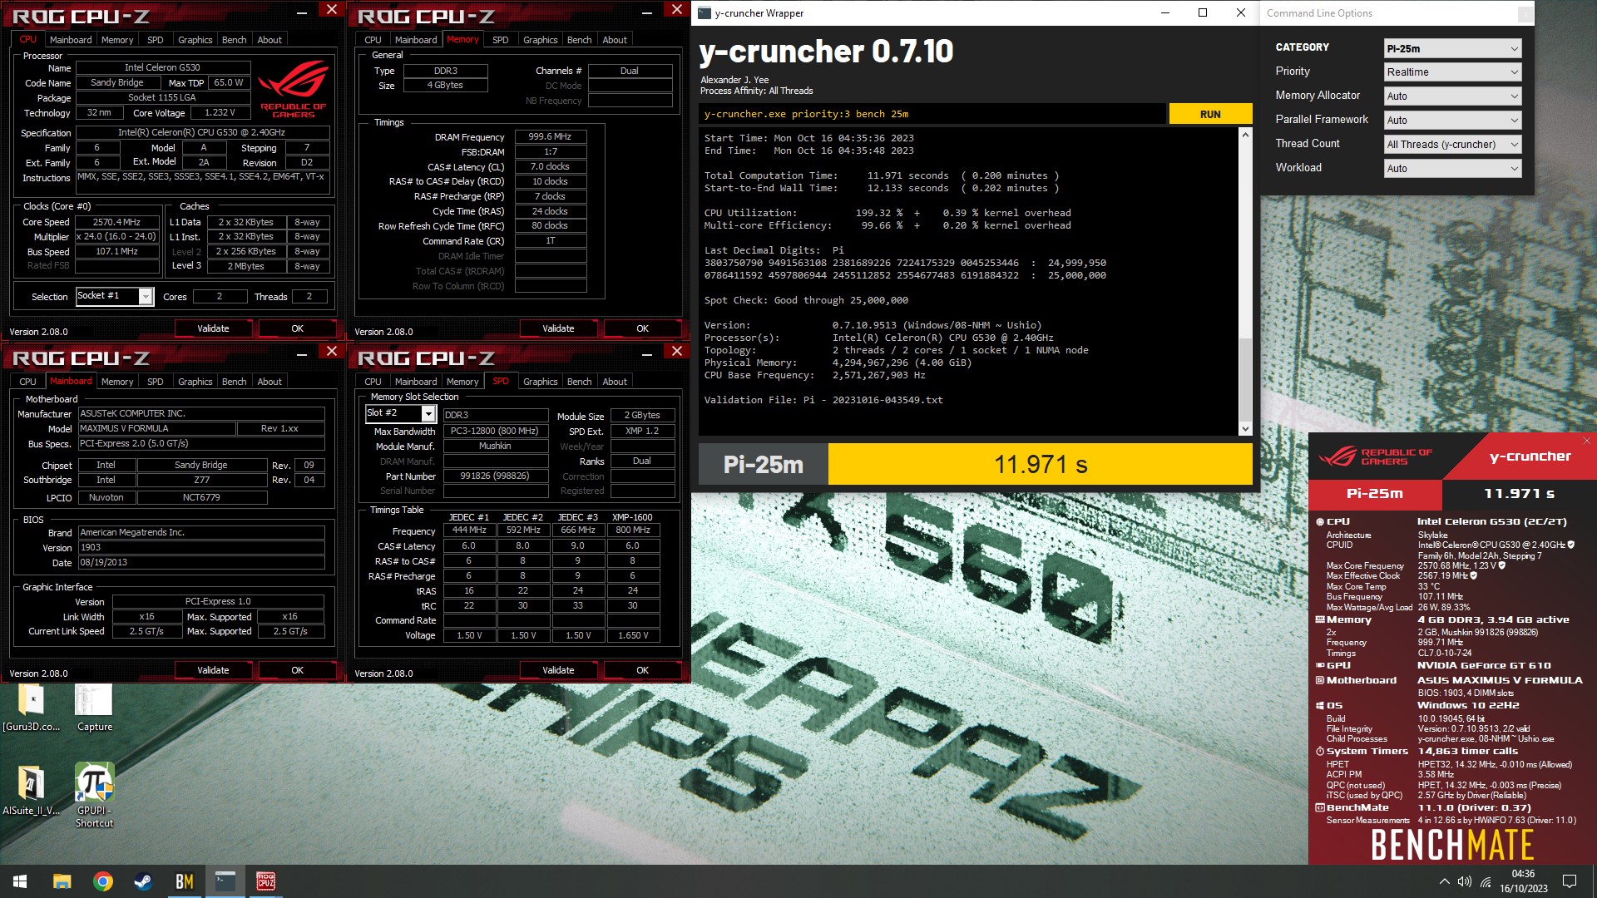1597x898 pixels.
Task: Click Validate in the Mainboard-tab CPU-Z window
Action: (213, 670)
